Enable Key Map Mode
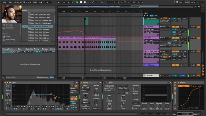This screenshot has width=206, height=116. (x=181, y=2)
